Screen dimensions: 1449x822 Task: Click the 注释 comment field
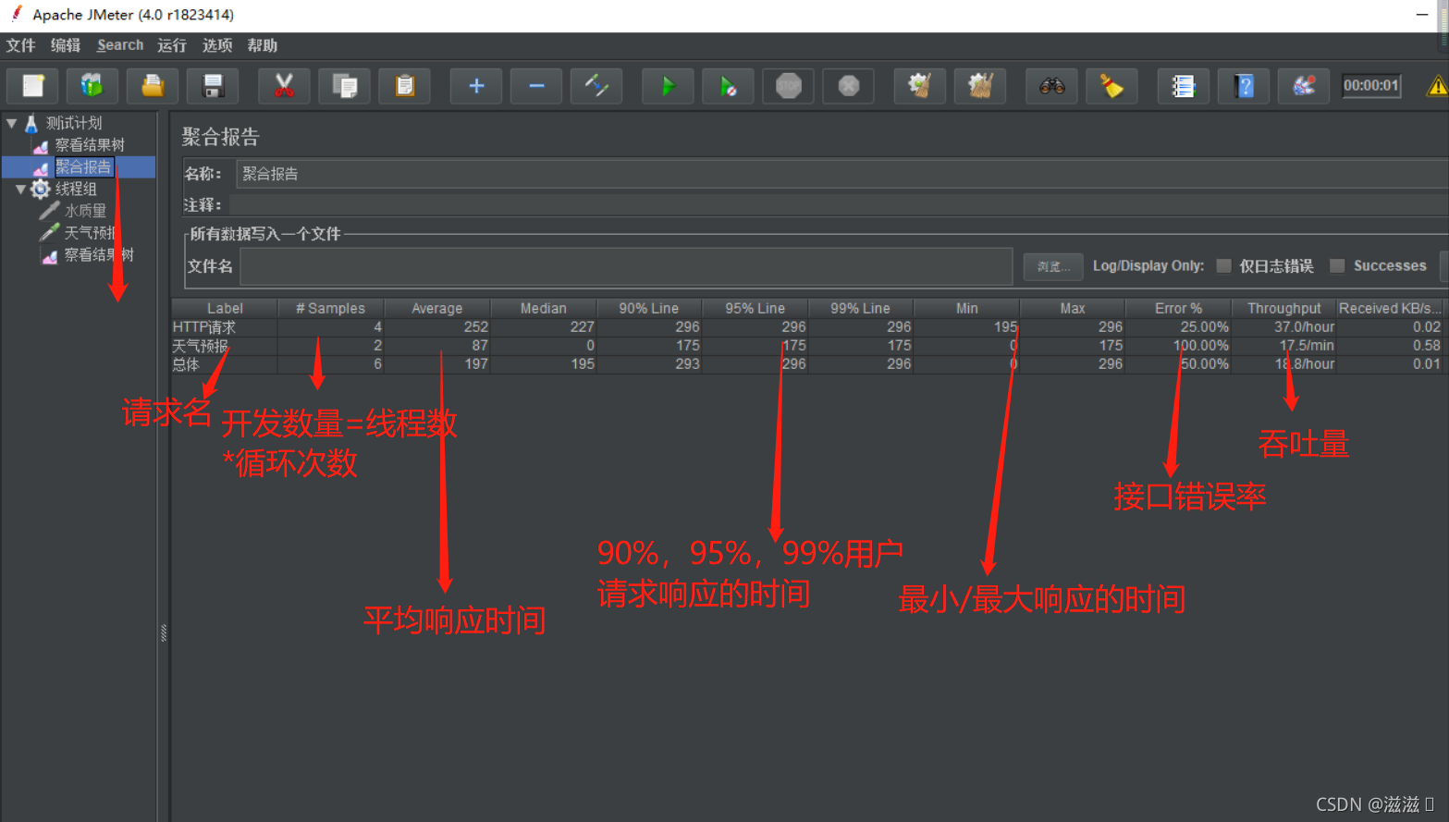(x=838, y=204)
